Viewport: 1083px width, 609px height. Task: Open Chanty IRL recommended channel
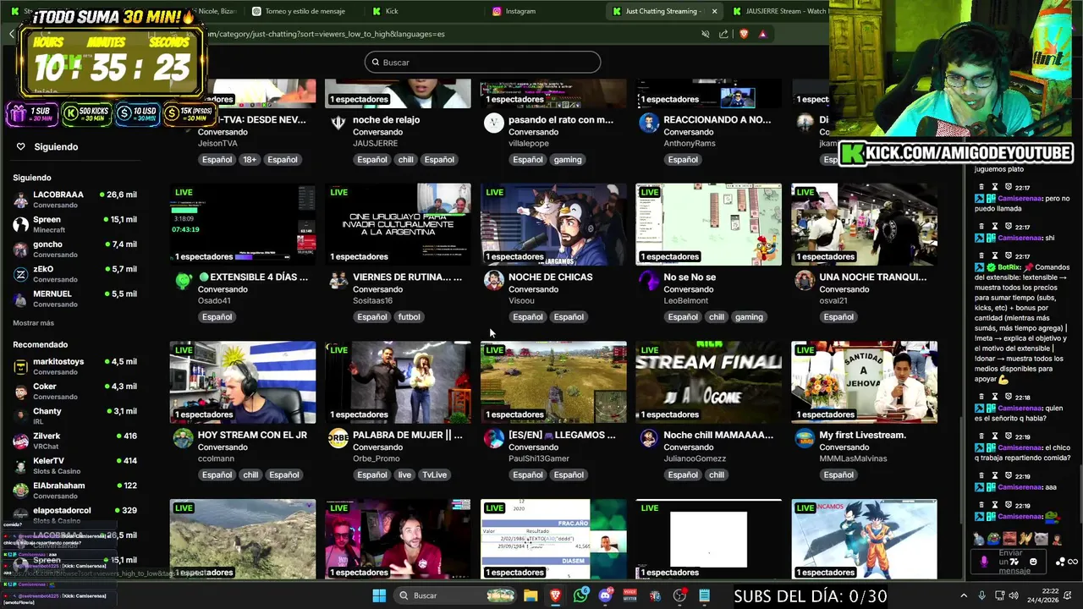[74, 415]
